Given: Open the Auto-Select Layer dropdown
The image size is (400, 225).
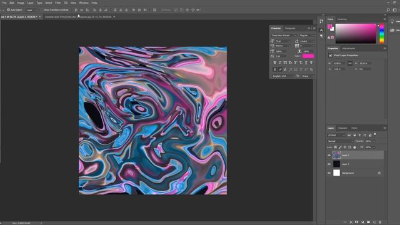Looking at the screenshot, I should click(x=31, y=10).
